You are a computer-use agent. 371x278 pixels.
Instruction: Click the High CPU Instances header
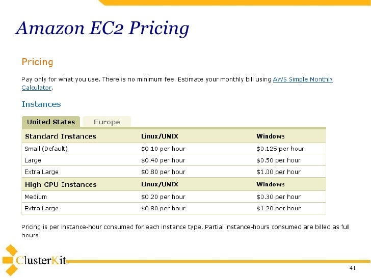[61, 185]
